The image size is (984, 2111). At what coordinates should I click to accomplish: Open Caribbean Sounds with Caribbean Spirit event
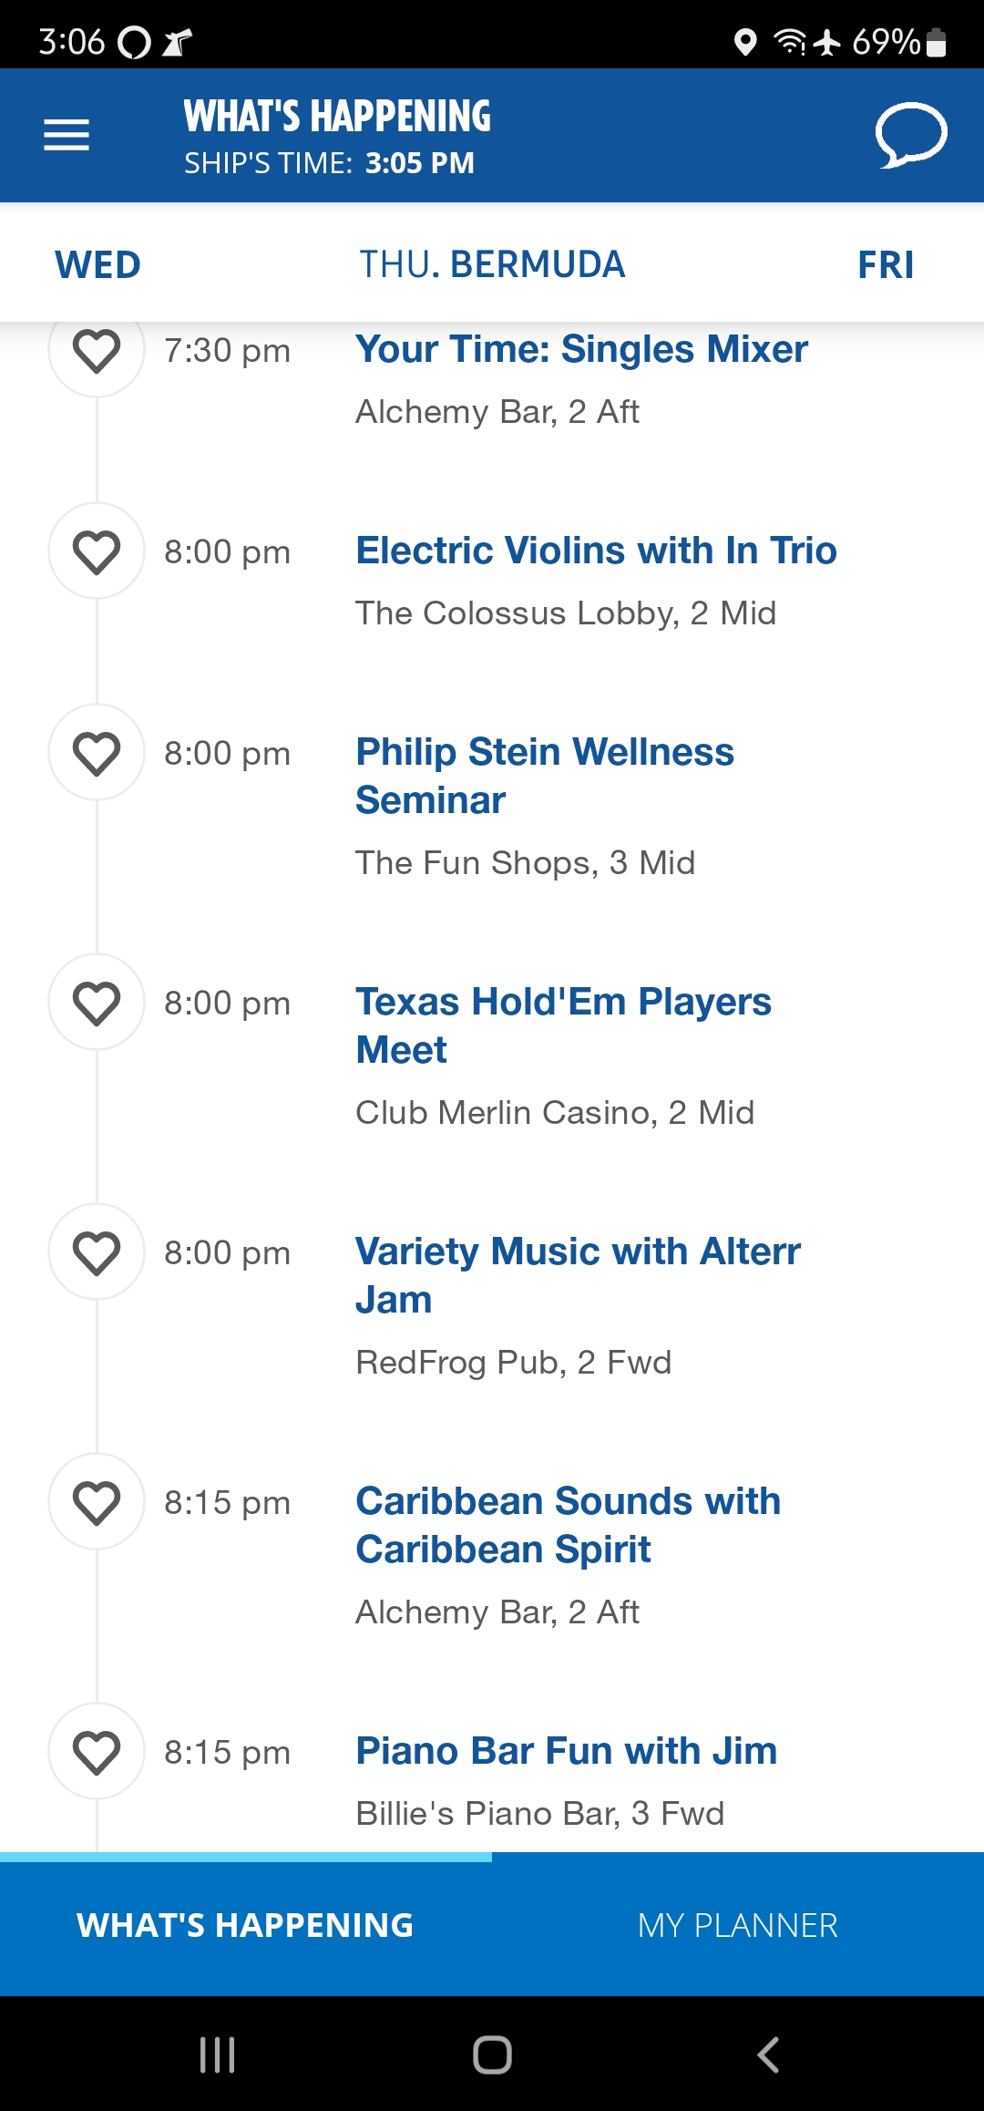pyautogui.click(x=568, y=1526)
